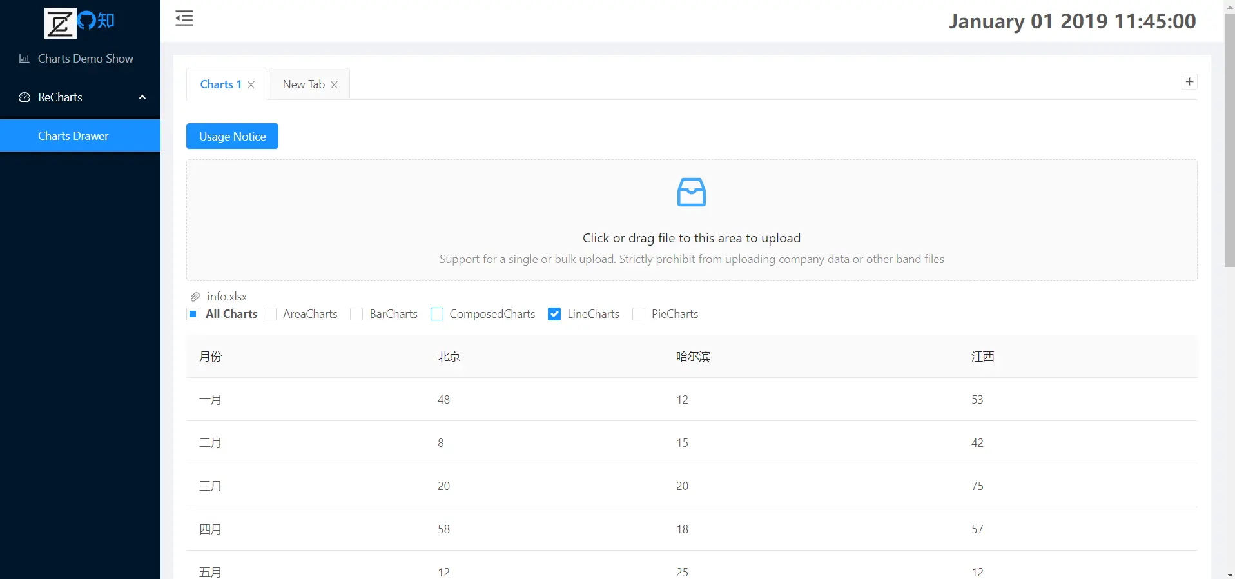Viewport: 1235px width, 579px height.
Task: Select ReCharts menu item
Action: (x=80, y=97)
